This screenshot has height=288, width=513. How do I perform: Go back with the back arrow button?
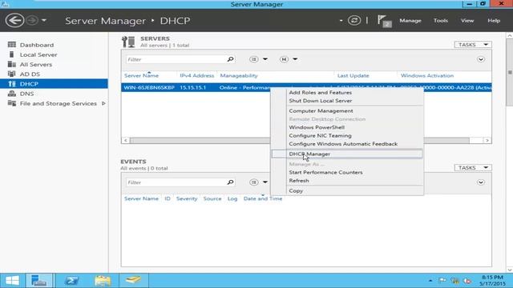(14, 20)
